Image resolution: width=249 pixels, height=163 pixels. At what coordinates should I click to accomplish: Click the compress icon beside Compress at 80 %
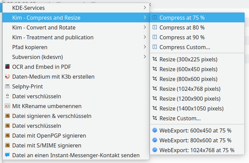click(x=155, y=27)
